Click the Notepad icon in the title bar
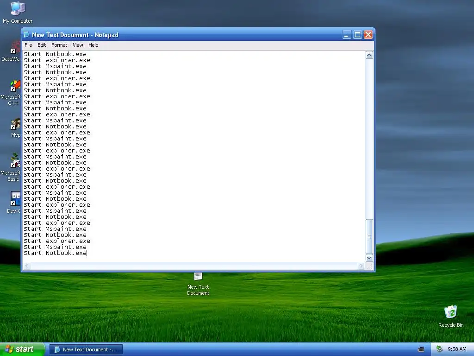This screenshot has height=356, width=474. click(x=26, y=35)
